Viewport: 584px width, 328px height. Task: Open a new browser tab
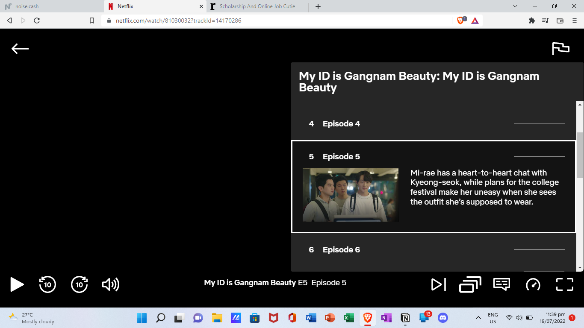point(318,6)
